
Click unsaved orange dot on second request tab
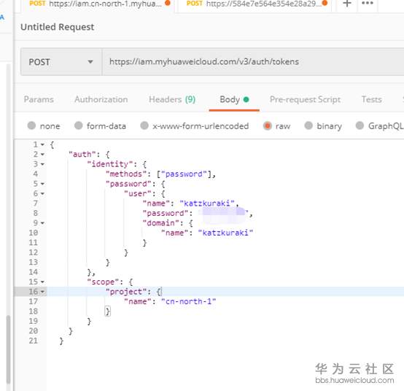(325, 3)
